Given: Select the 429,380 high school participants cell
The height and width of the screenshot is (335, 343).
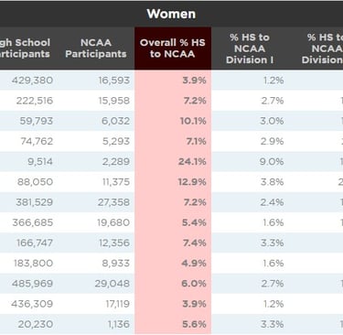Looking at the screenshot, I should (32, 81).
